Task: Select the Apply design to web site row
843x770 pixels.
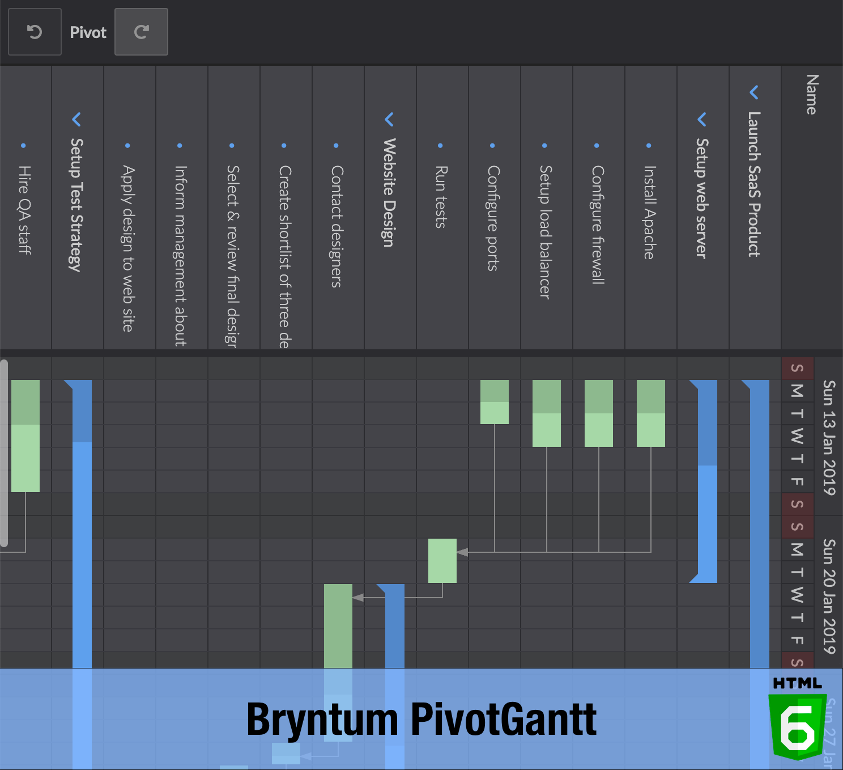Action: (x=130, y=208)
